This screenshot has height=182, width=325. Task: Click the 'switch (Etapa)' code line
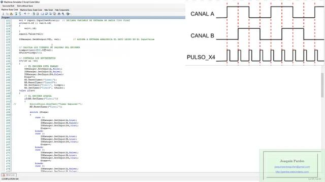(39, 112)
